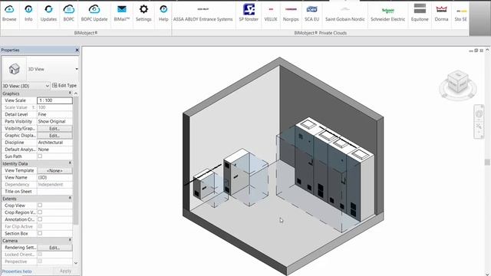Collapse the Graphics properties section
The height and width of the screenshot is (276, 491).
70,94
